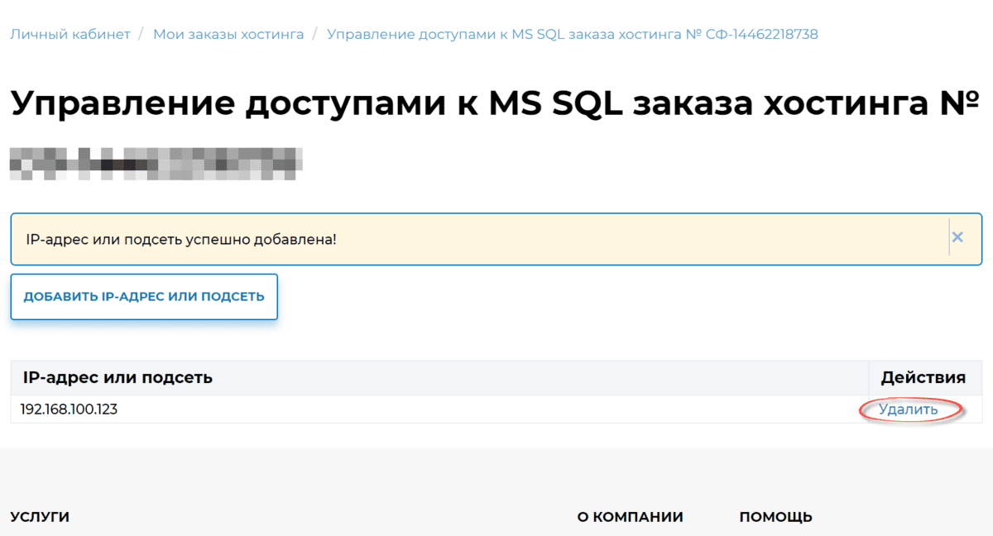
Task: Open Личный кабинет from the breadcrumb
Action: click(x=70, y=34)
